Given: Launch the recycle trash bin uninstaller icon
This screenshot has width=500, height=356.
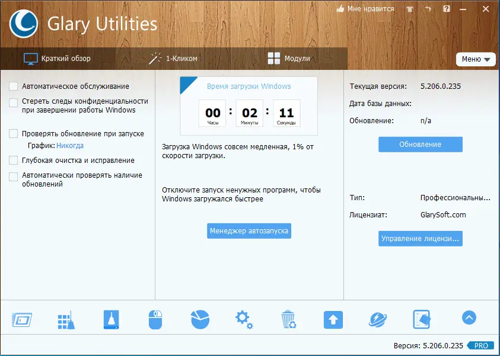Looking at the screenshot, I should point(289,319).
